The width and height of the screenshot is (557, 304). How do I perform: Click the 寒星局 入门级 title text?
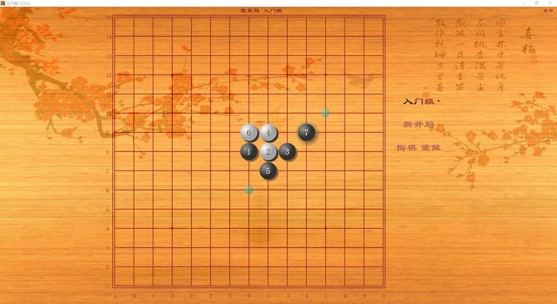pyautogui.click(x=261, y=10)
